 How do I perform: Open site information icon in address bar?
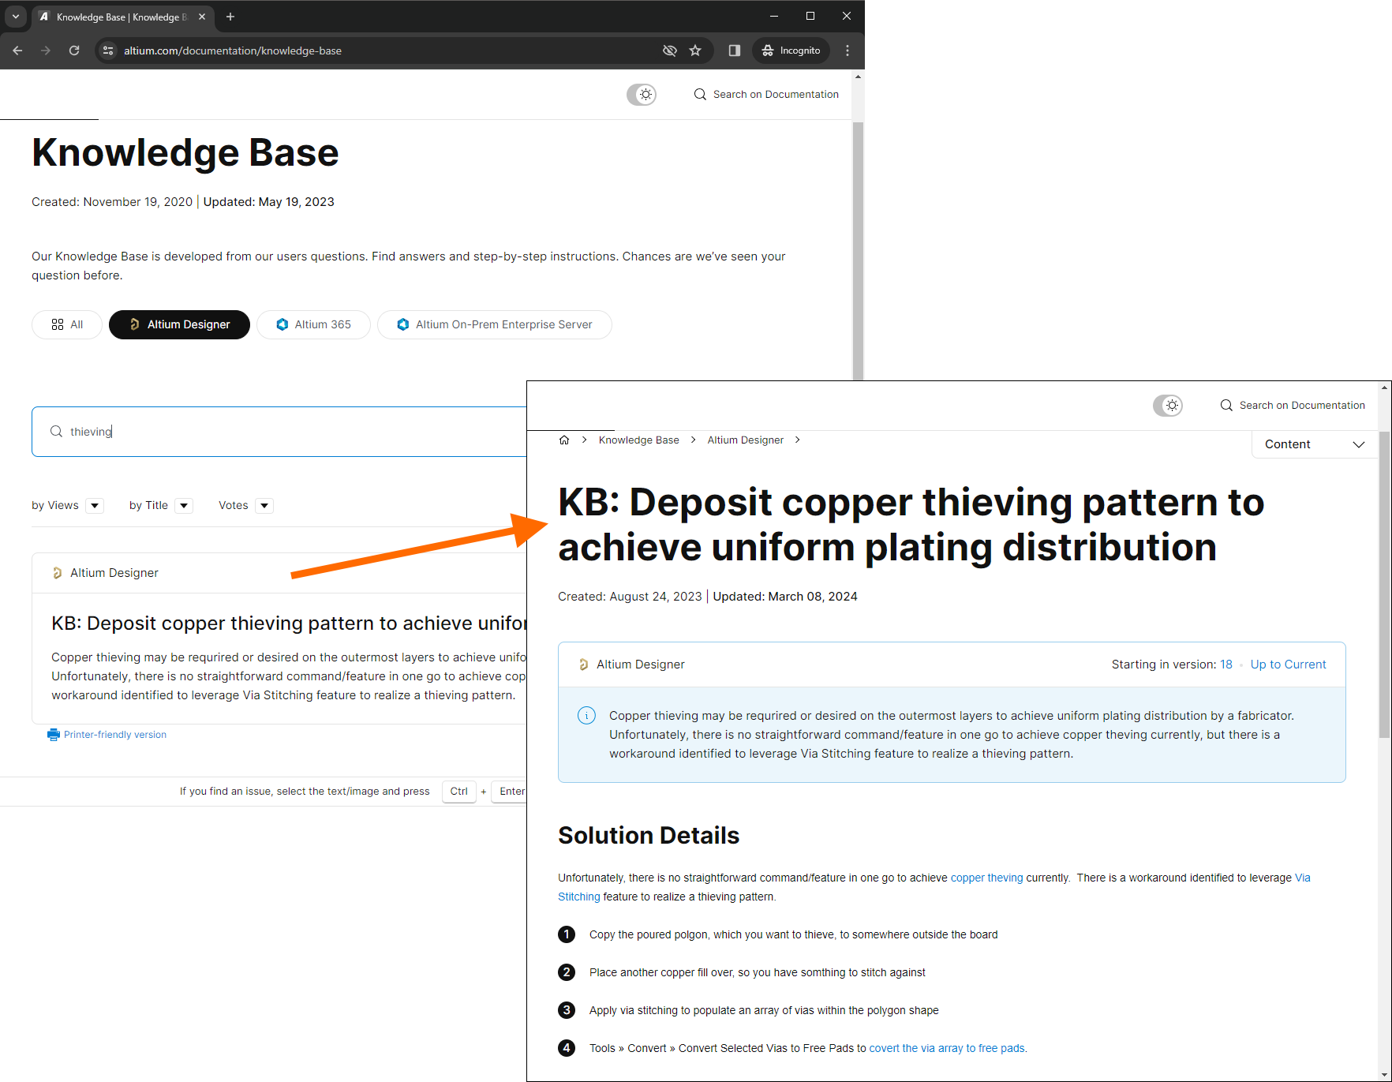click(x=109, y=51)
